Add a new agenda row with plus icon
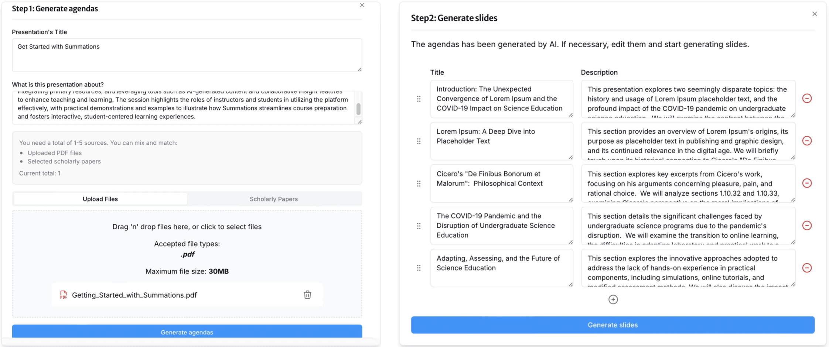Viewport: 829px width, 347px height. [x=613, y=299]
